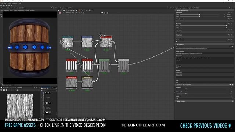The image size is (235, 132).
Task: Click the Random Seed slider handle
Action: pos(177,41)
